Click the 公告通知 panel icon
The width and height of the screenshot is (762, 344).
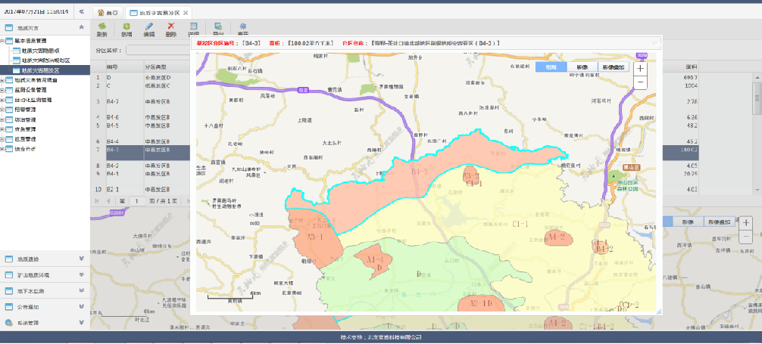coord(8,307)
